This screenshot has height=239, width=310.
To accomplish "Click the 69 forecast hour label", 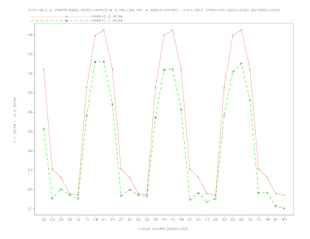I will (x=242, y=219).
